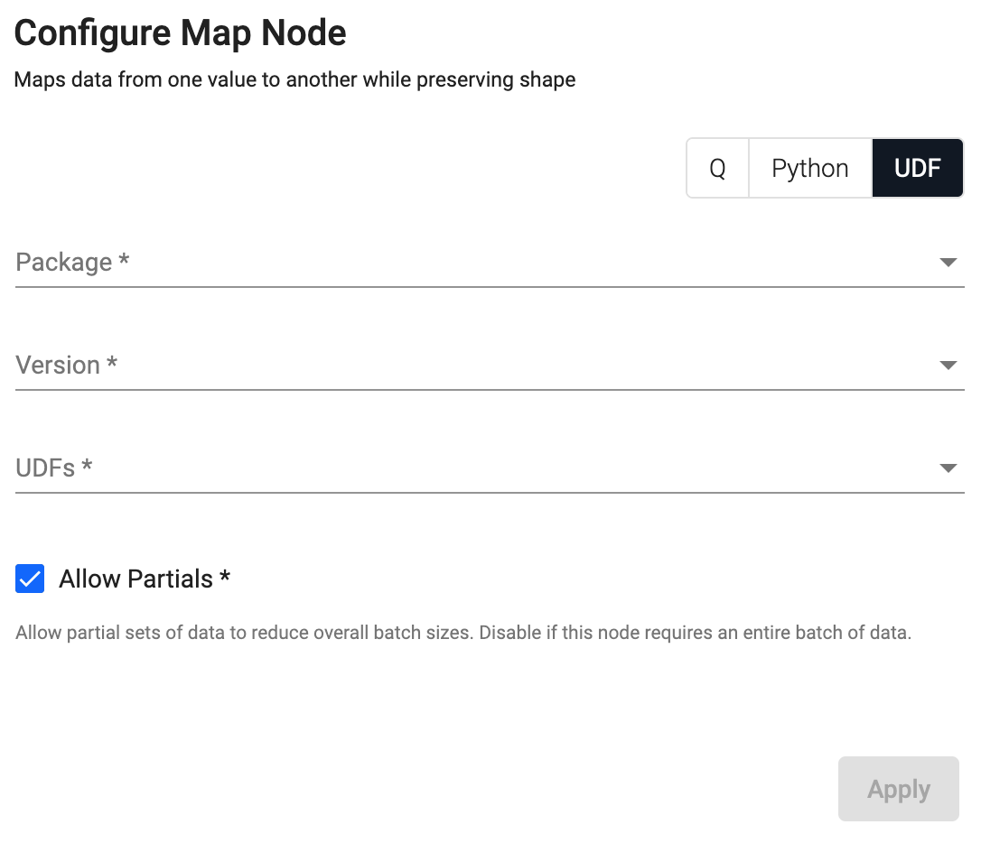Click the white checkmark icon beside Allow Partials
Screen dimensions: 981x843
30,579
